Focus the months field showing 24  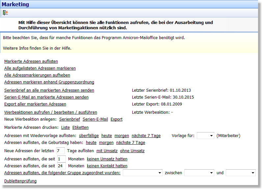(61, 166)
